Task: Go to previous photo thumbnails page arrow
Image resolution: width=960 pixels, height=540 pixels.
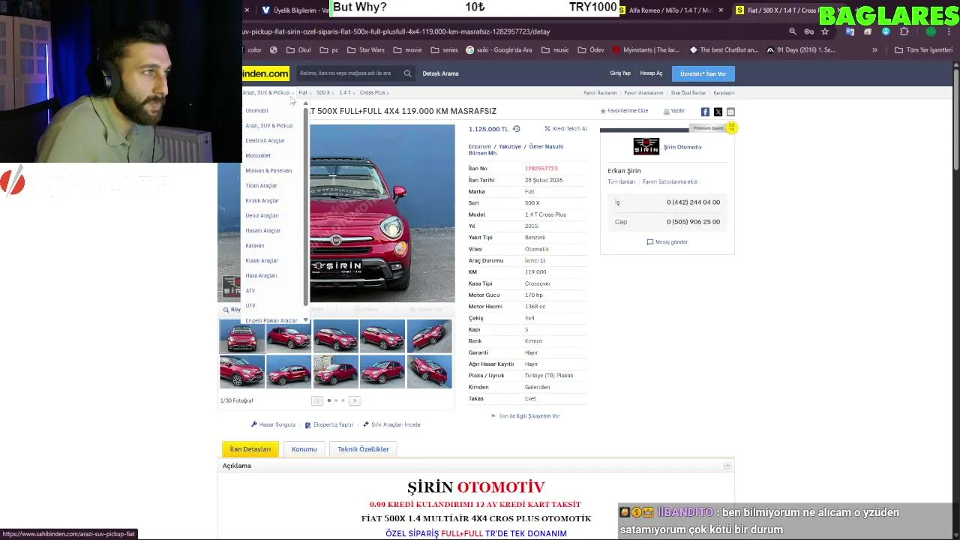Action: [317, 400]
